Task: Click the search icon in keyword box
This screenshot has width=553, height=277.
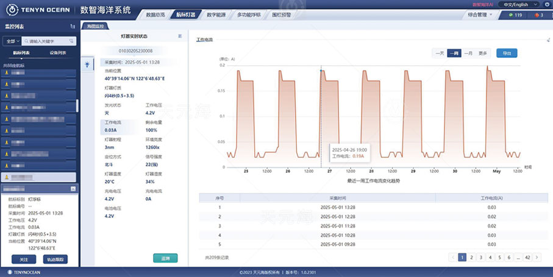Action: pyautogui.click(x=26, y=41)
